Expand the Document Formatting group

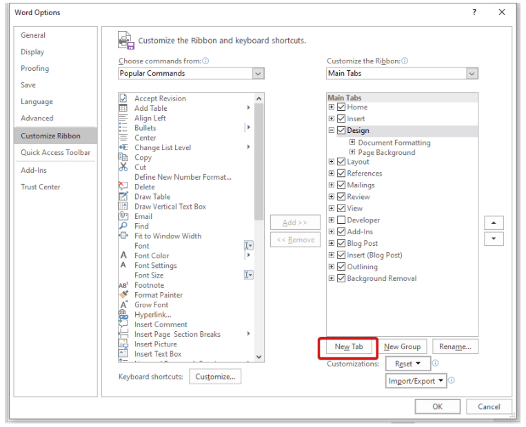[352, 142]
